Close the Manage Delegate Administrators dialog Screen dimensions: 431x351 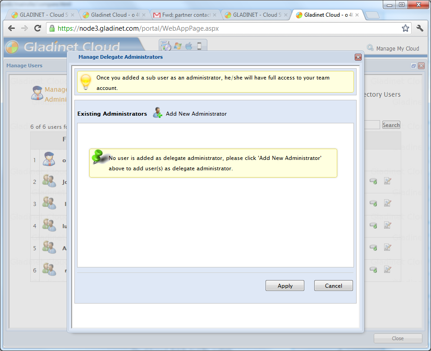pos(358,57)
